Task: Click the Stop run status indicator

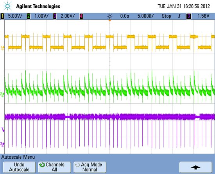Action: 166,16
